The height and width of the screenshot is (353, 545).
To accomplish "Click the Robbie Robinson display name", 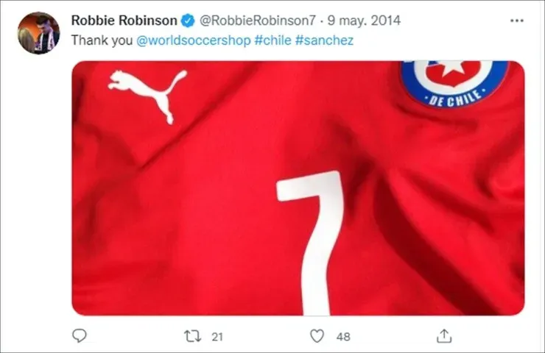I will [x=124, y=21].
